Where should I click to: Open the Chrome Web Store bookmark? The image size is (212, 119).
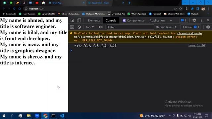click(174, 14)
